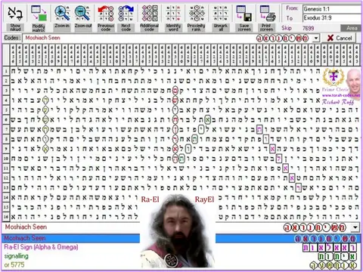This screenshot has width=363, height=272.
Task: Click the From field showing Genesis 1:1
Action: [332, 9]
